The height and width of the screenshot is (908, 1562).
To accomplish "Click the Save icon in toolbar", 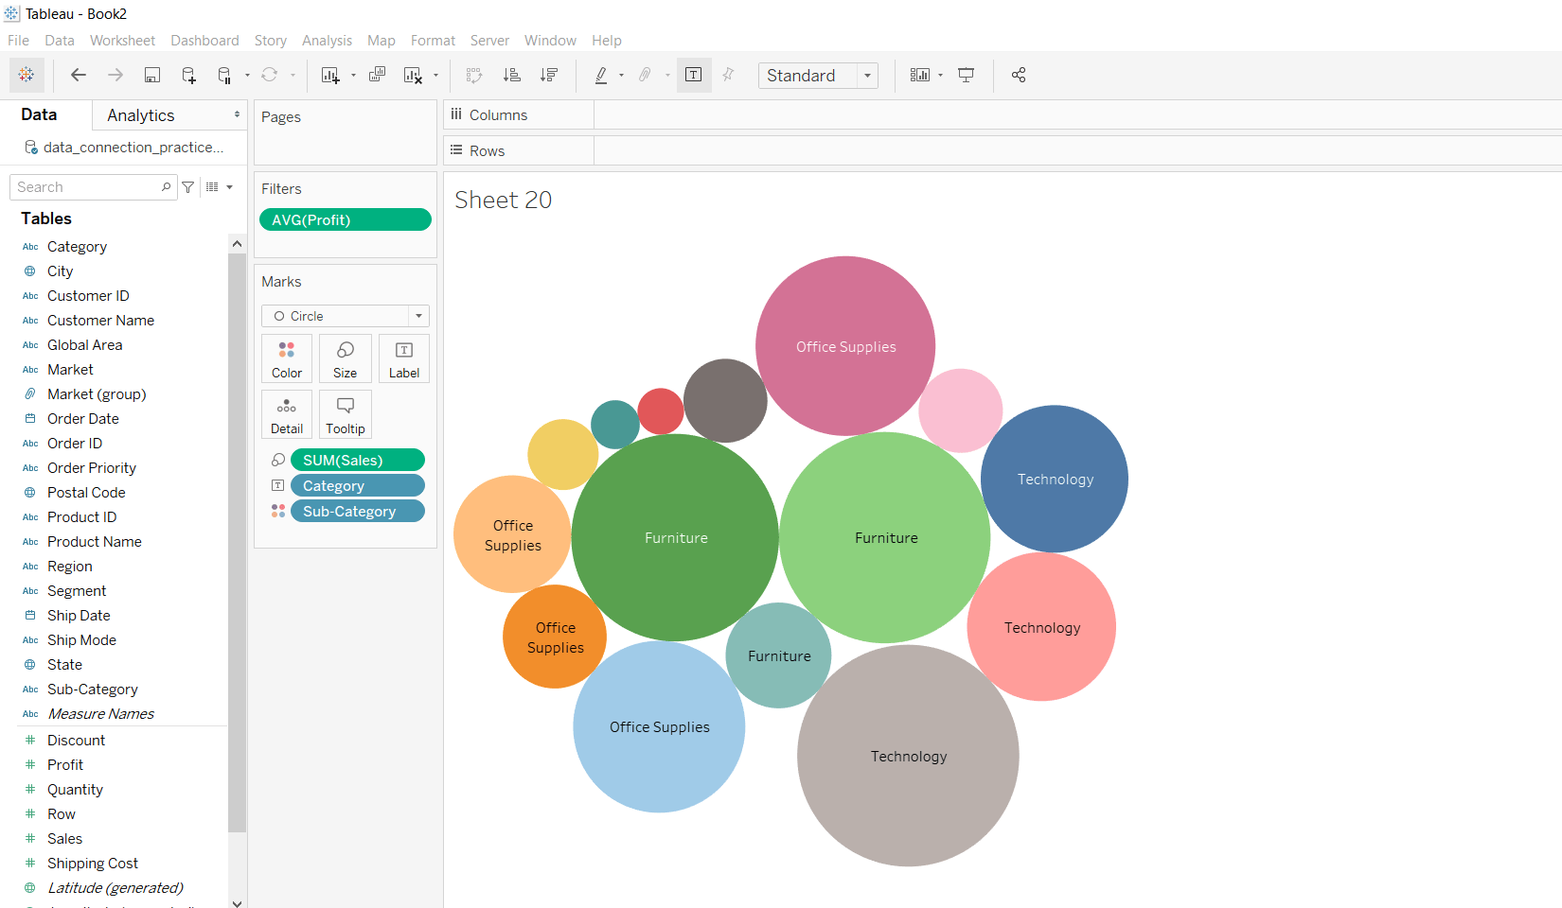I will click(151, 75).
